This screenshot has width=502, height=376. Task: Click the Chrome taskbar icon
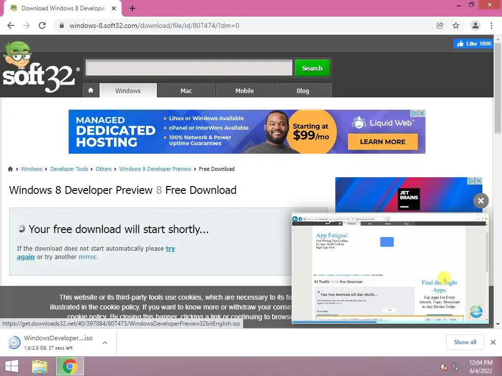[x=70, y=366]
